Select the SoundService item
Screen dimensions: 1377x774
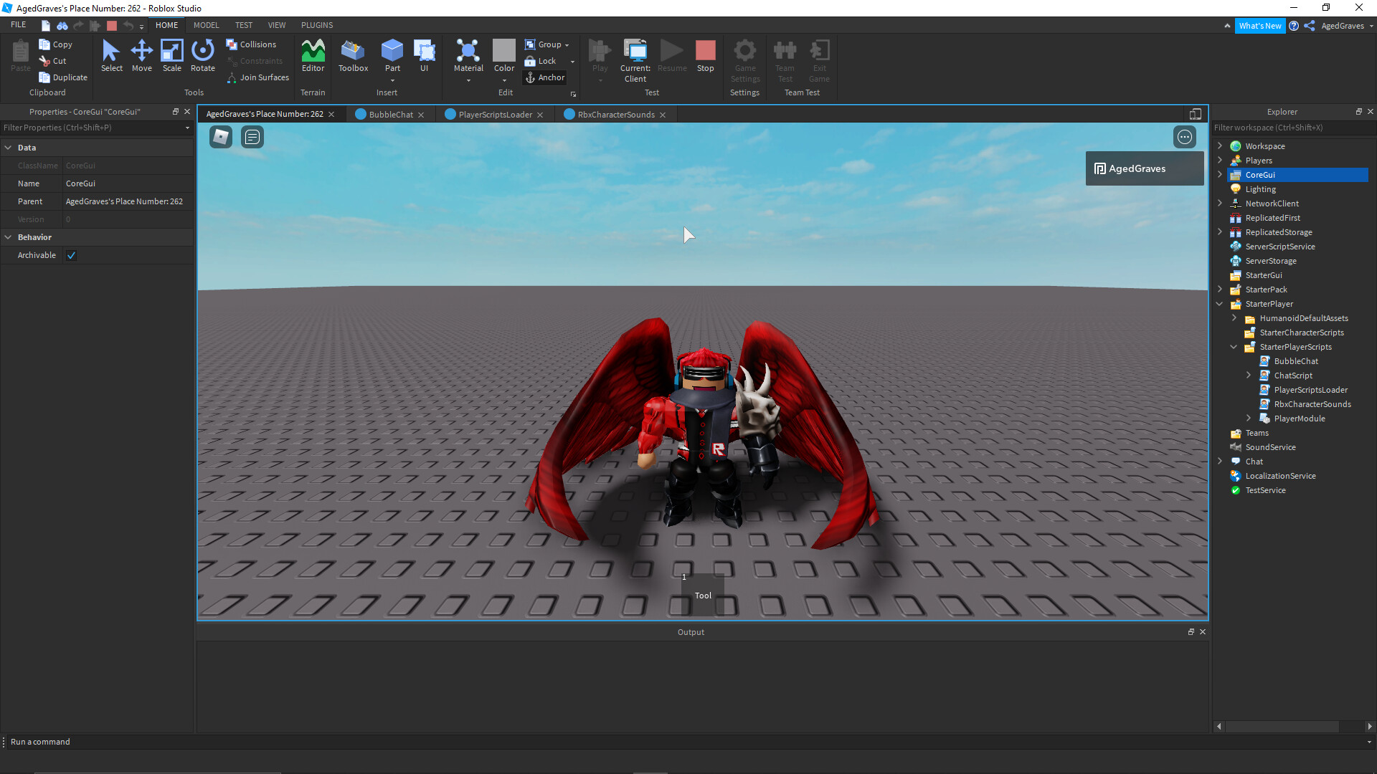(1270, 447)
